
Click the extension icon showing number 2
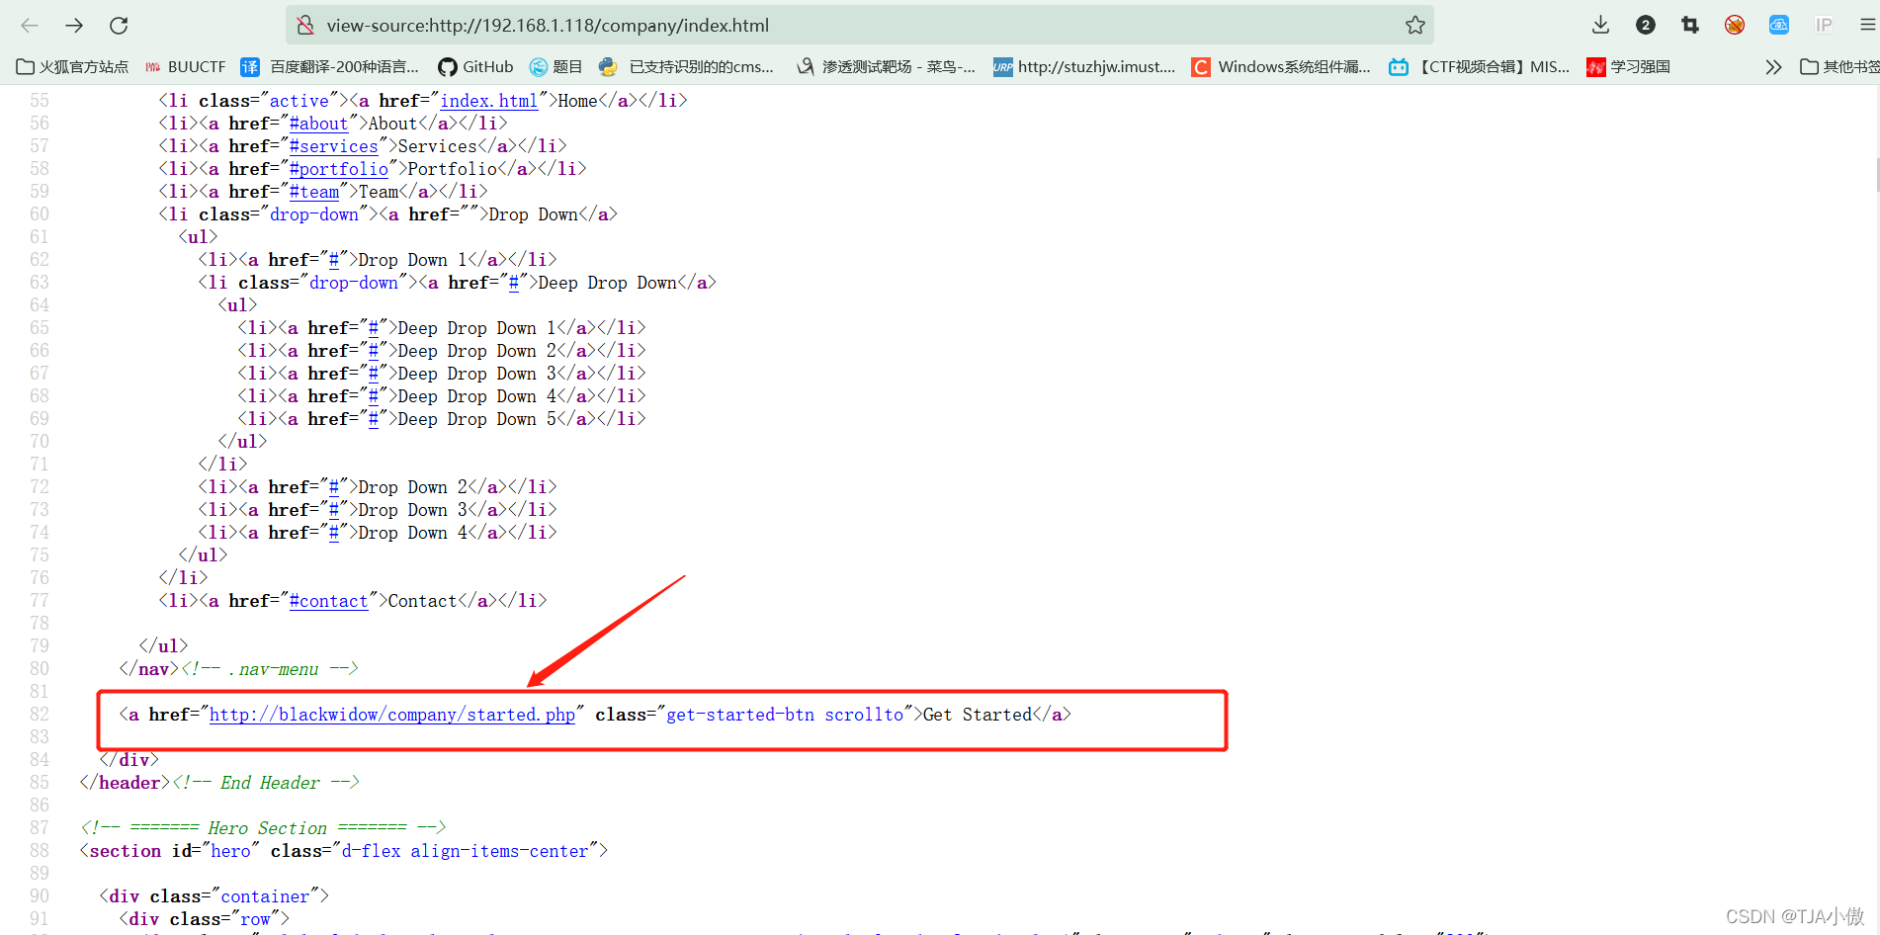coord(1646,26)
